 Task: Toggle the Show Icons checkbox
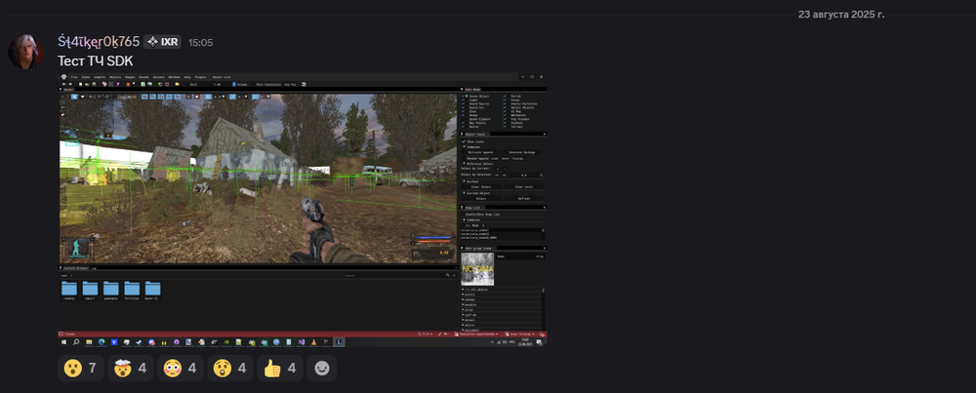[x=464, y=142]
